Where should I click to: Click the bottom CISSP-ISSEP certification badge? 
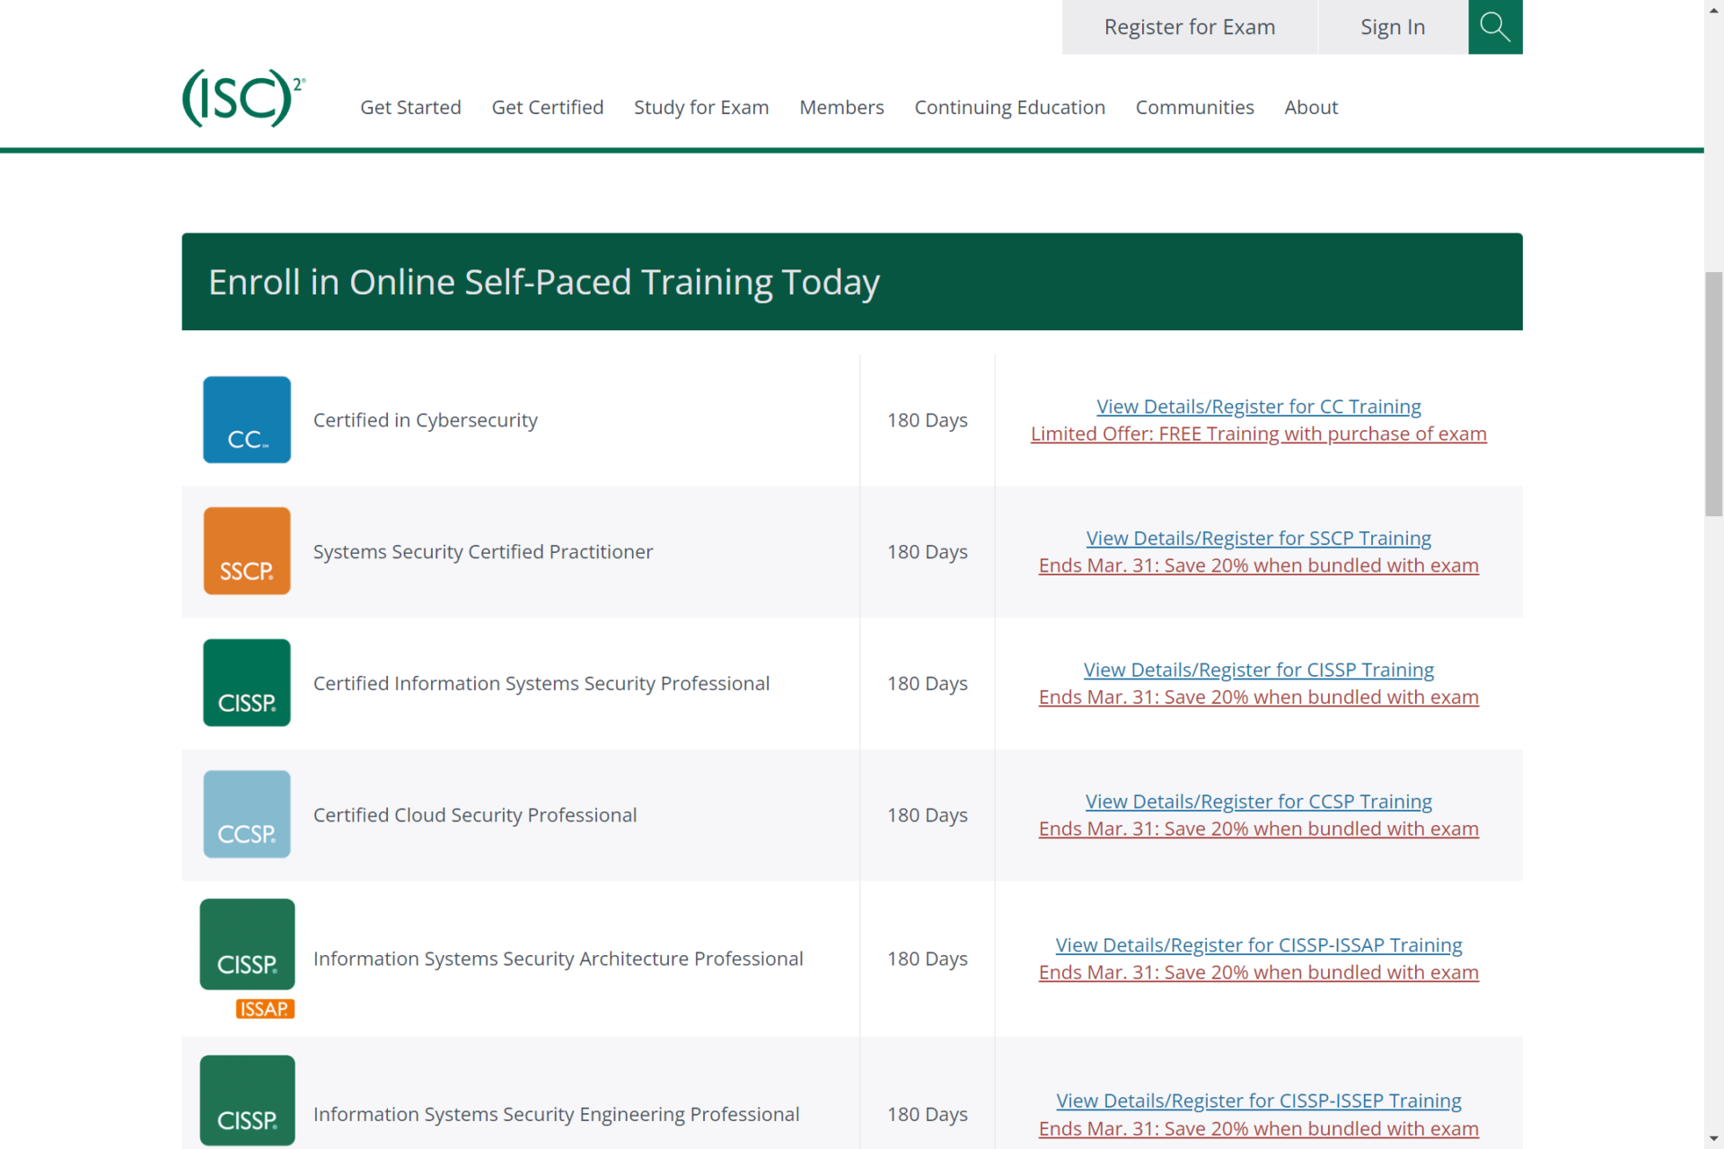246,1101
